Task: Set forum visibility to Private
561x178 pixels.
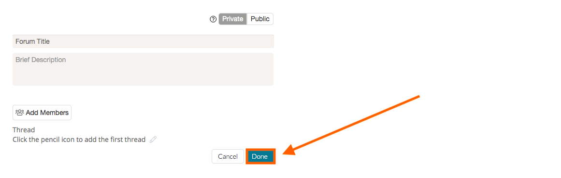Action: 233,19
